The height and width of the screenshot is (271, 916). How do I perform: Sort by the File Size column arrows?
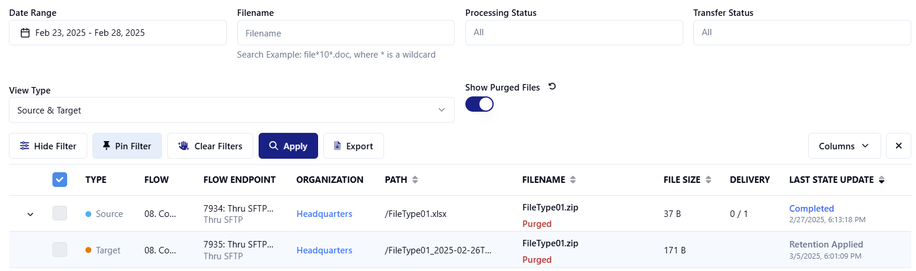(708, 180)
